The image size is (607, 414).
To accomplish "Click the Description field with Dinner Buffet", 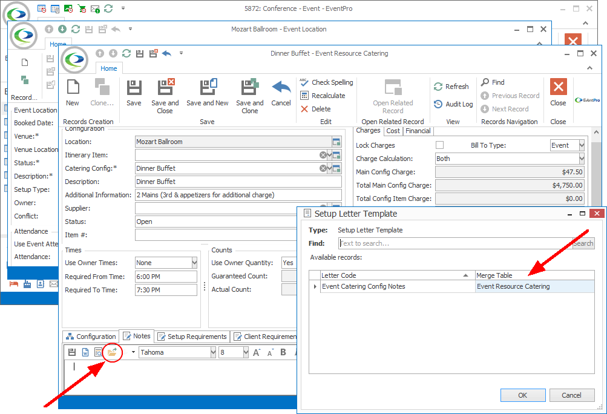I will coord(238,182).
